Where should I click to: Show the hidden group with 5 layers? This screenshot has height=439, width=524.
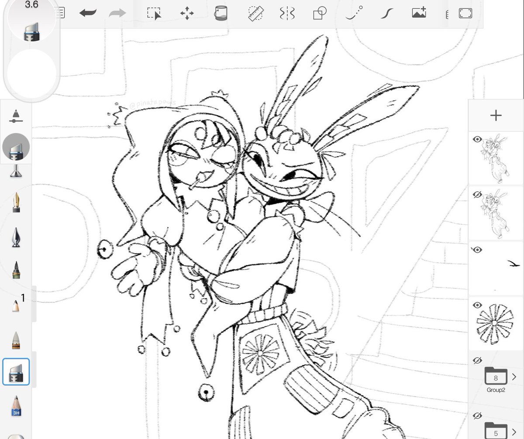(x=477, y=416)
